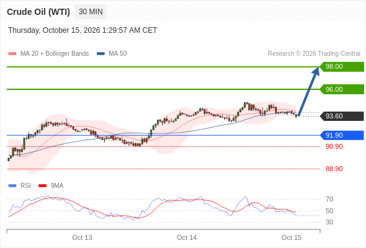Click the 91.90 blue pivot tag
This screenshot has height=248, width=366.
click(x=342, y=135)
